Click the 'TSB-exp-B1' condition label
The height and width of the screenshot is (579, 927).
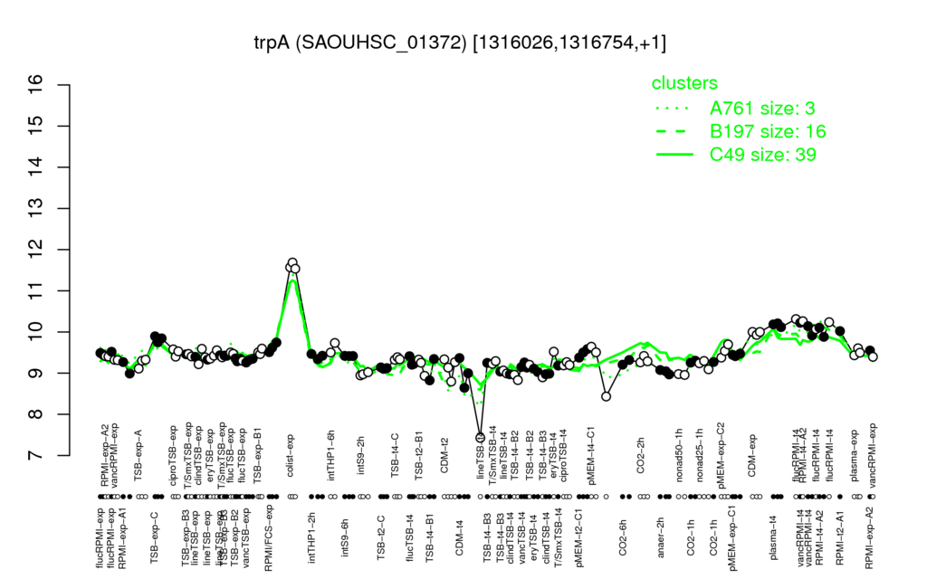(x=257, y=454)
